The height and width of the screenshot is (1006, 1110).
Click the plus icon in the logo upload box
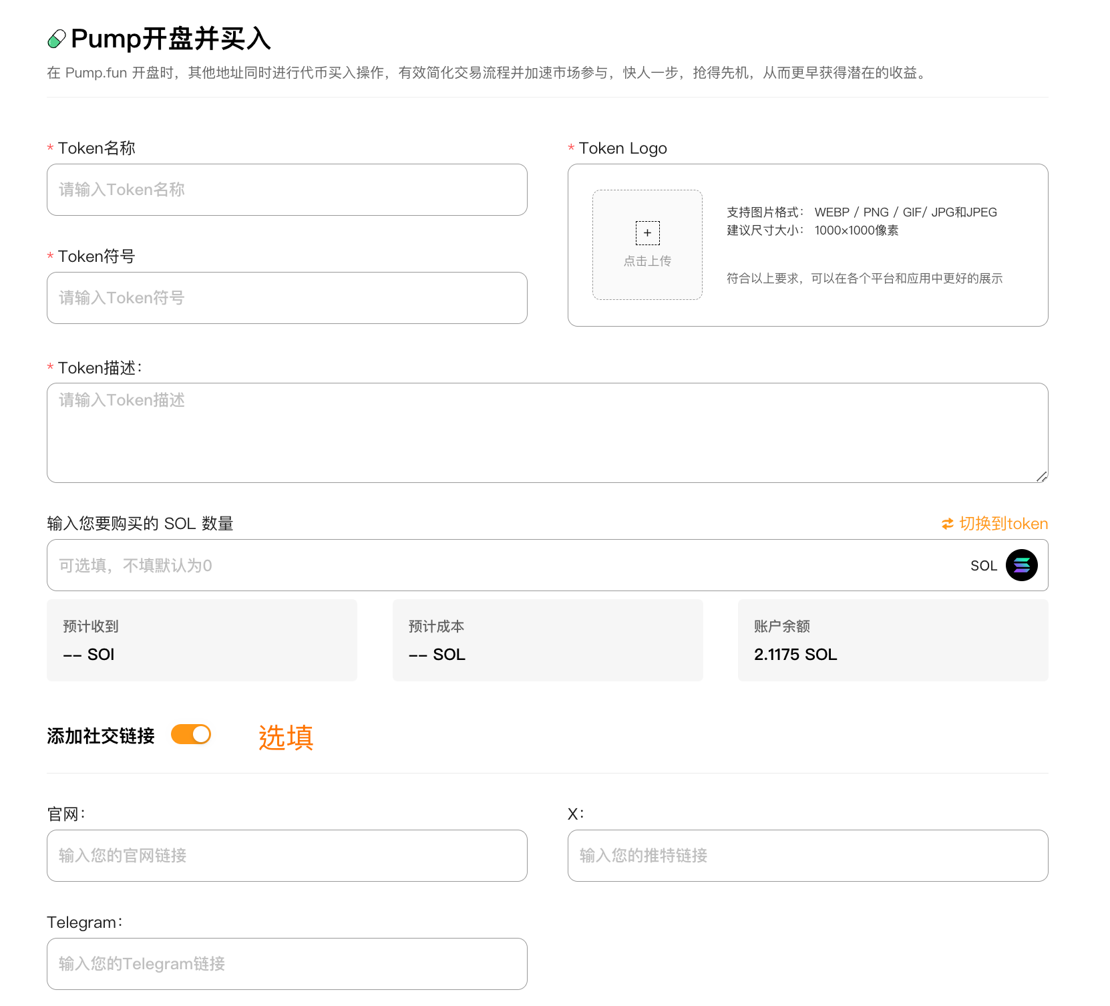[x=647, y=233]
